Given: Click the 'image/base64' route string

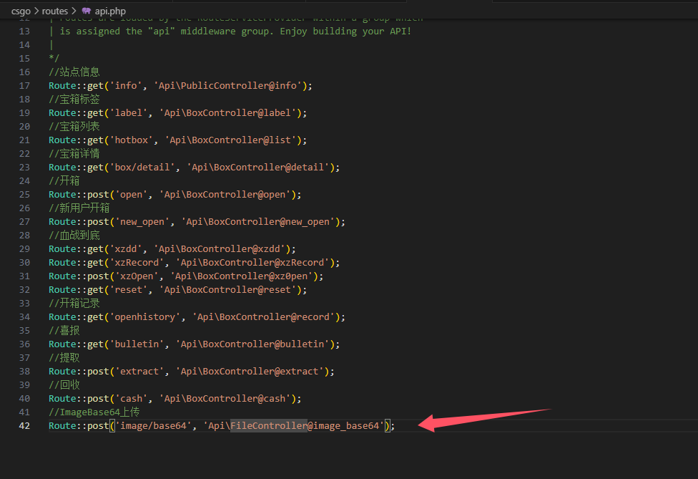Looking at the screenshot, I should tap(153, 426).
